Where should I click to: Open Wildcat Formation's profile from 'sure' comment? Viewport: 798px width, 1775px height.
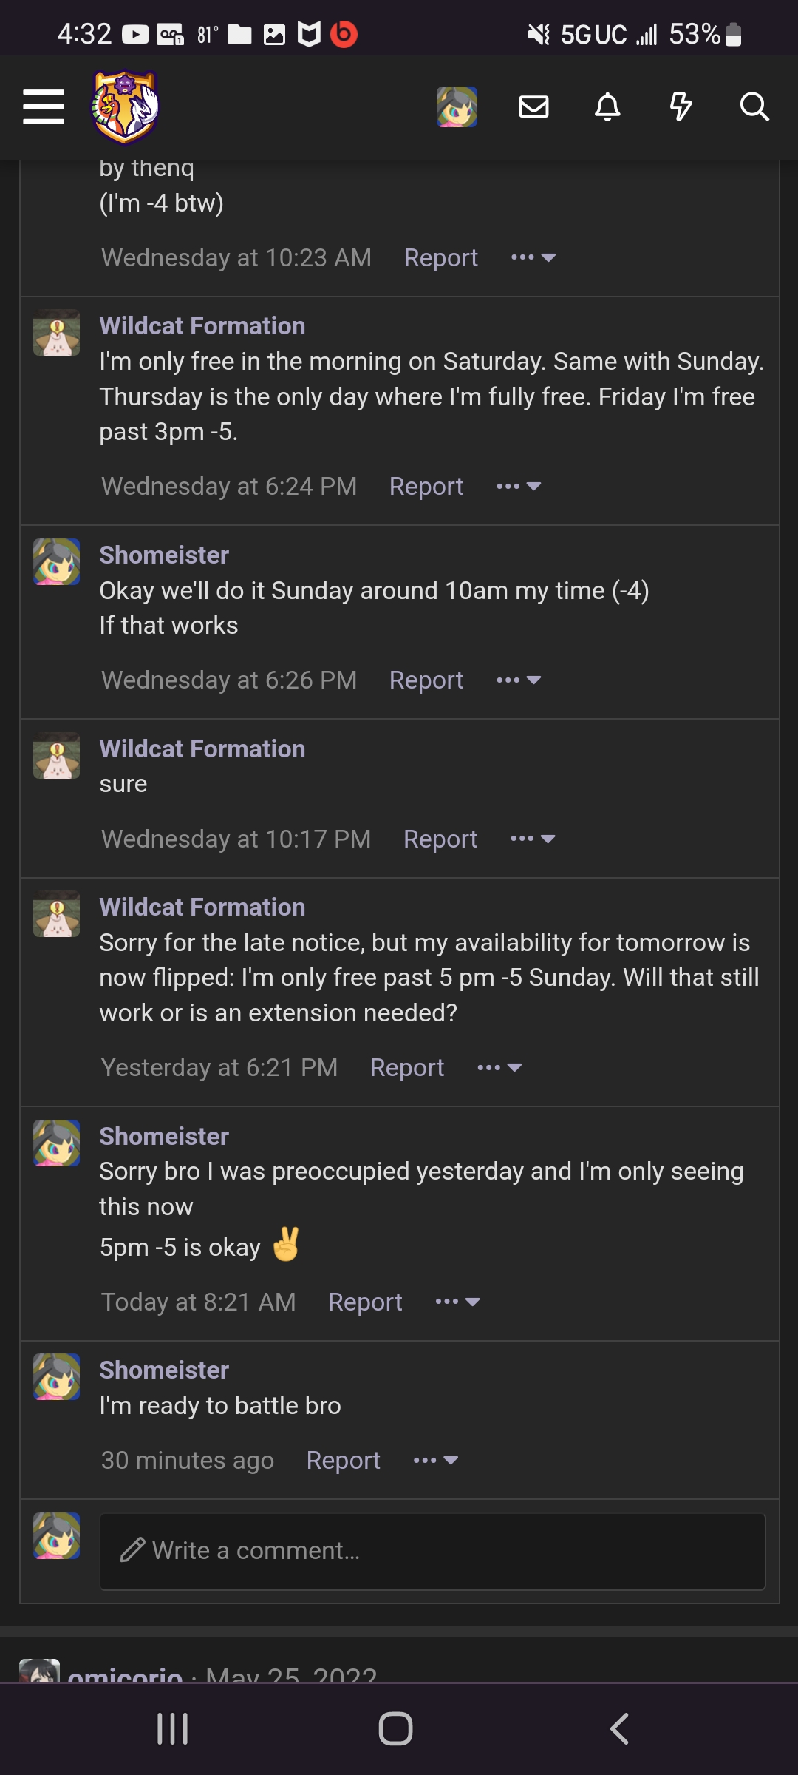pyautogui.click(x=202, y=748)
